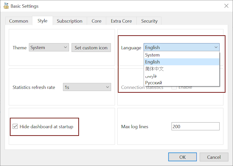Confirm settings with the OK button

(x=182, y=157)
